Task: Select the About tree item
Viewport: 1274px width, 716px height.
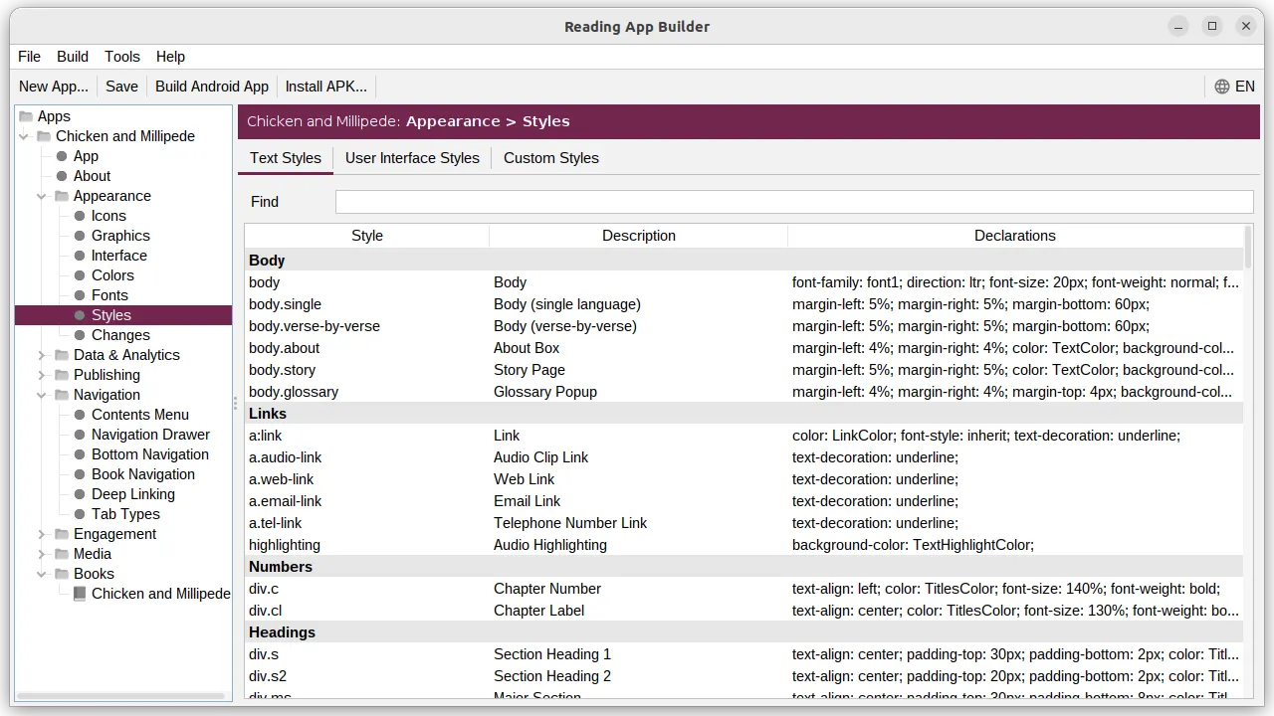Action: coord(92,176)
